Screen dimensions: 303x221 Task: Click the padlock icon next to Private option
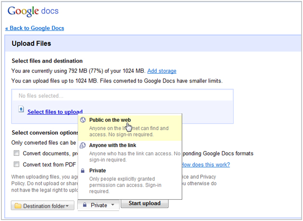click(83, 171)
